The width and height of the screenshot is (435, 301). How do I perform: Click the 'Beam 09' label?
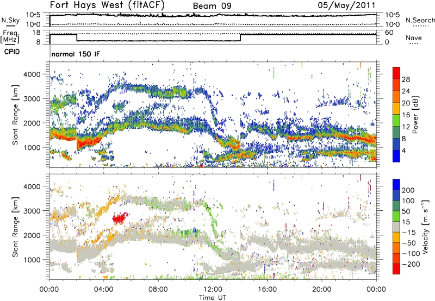tap(212, 6)
